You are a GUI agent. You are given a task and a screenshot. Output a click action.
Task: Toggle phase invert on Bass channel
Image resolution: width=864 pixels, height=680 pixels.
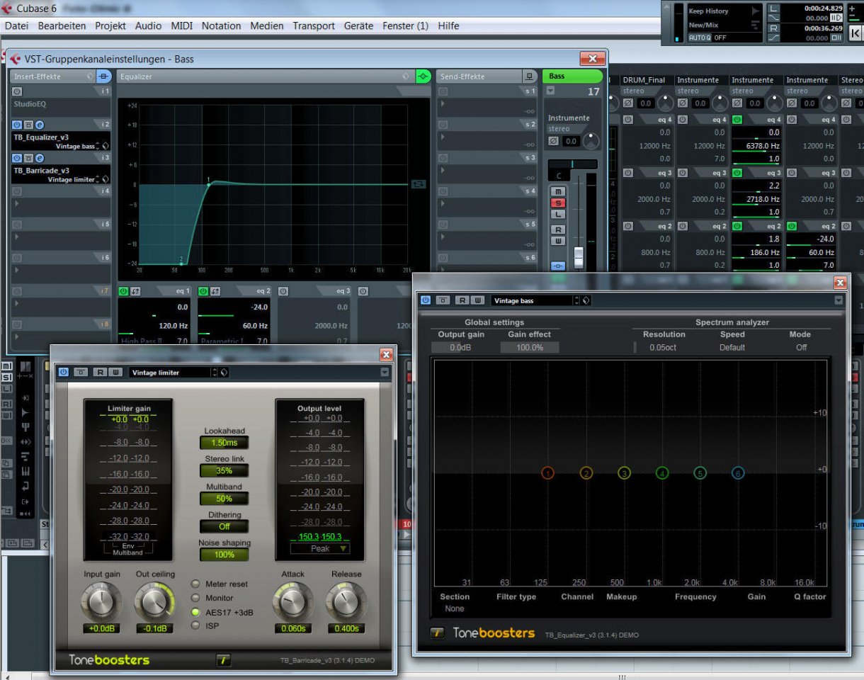pos(554,141)
